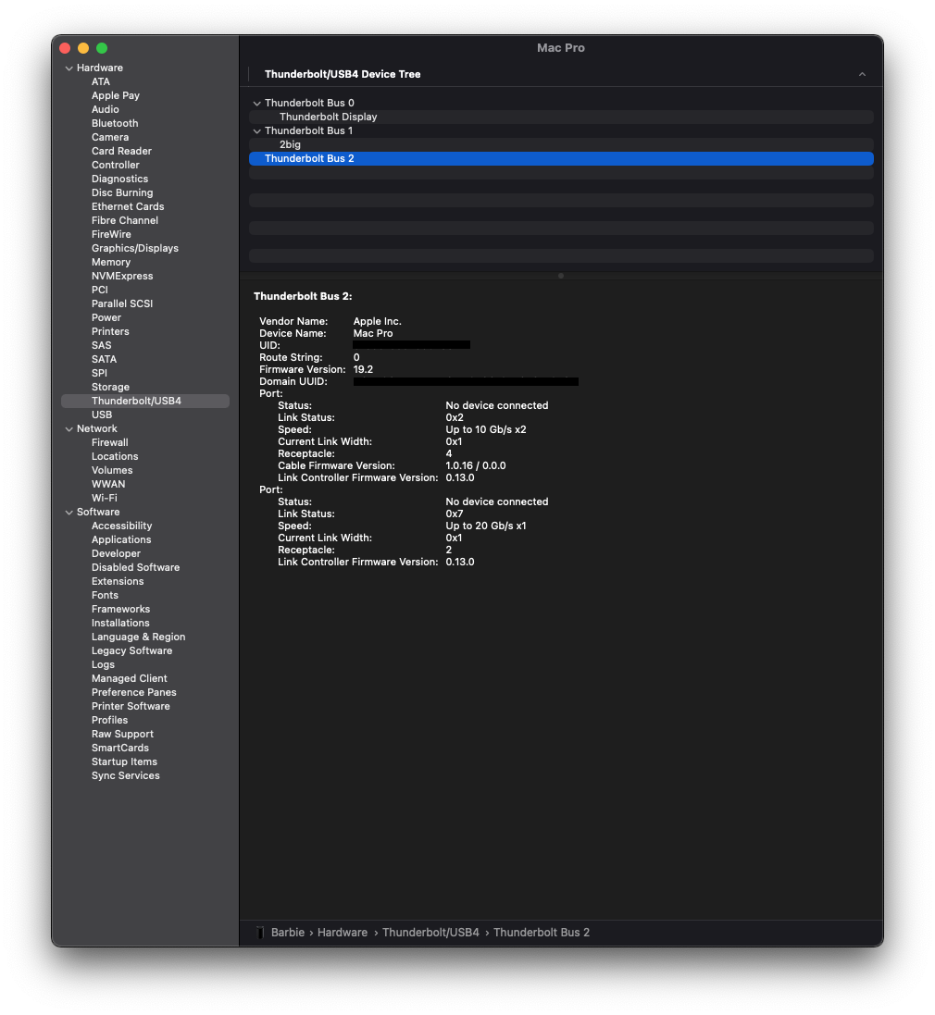Select Developer in the sidebar
The height and width of the screenshot is (1015, 935).
point(116,554)
